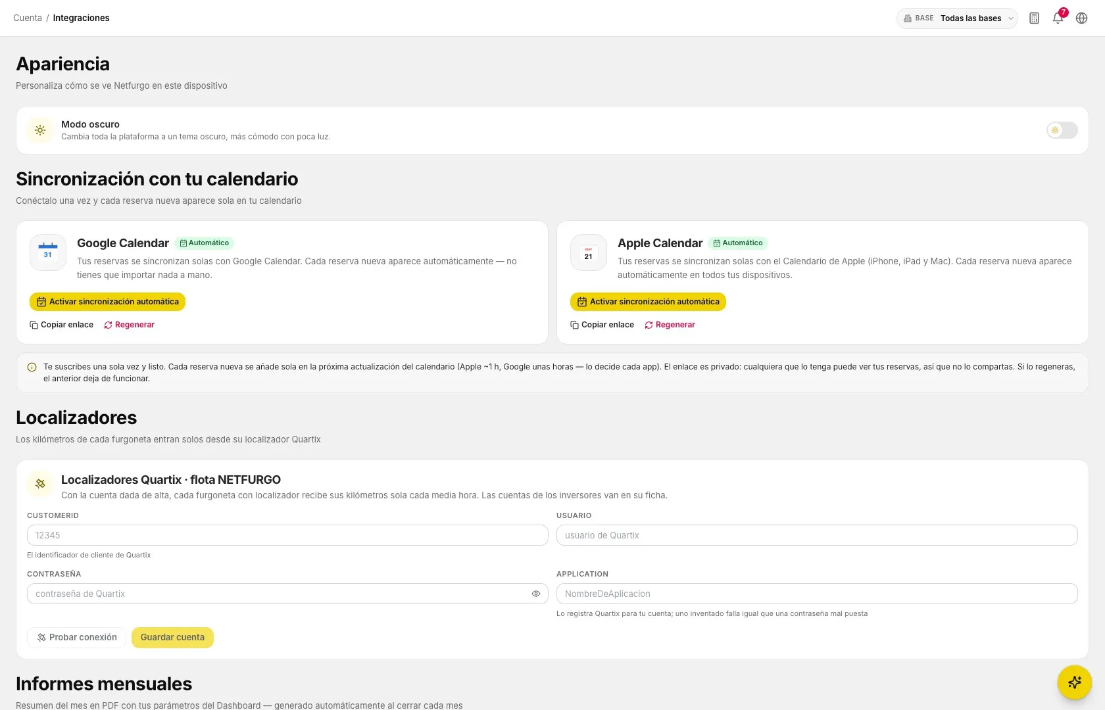1105x710 pixels.
Task: Click the Google Calendar logo icon
Action: point(48,252)
